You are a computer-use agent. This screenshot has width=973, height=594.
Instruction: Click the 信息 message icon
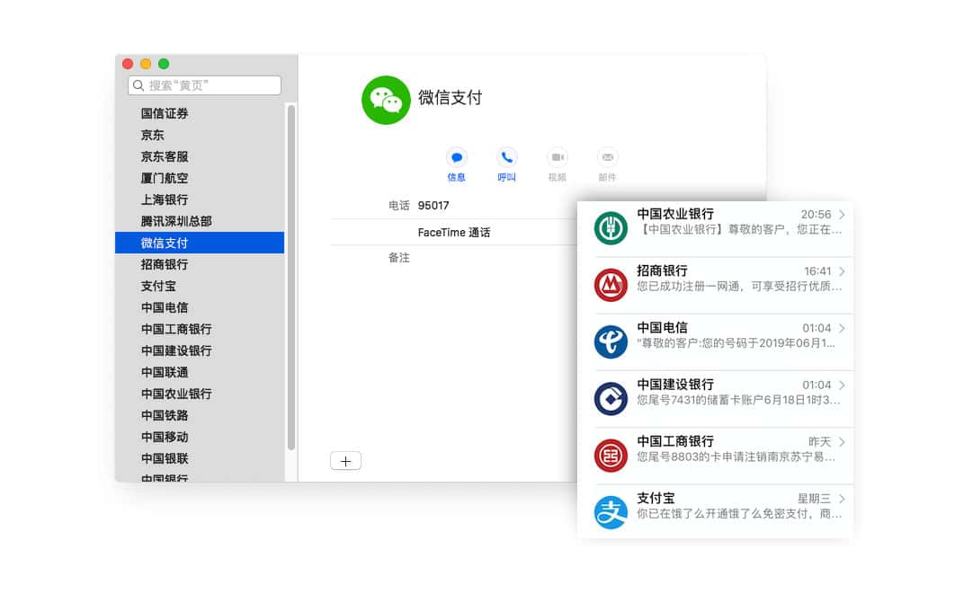[x=456, y=159]
